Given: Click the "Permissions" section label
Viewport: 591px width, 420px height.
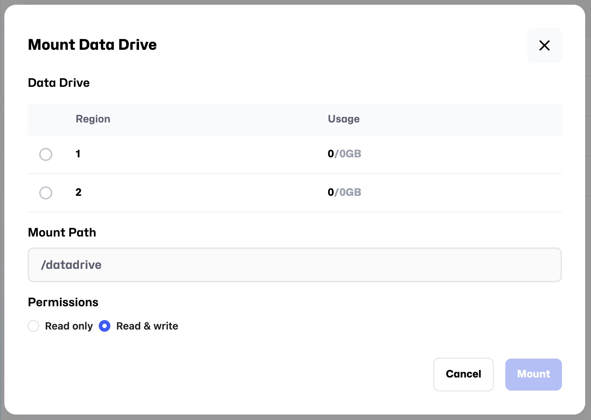Looking at the screenshot, I should (x=63, y=302).
